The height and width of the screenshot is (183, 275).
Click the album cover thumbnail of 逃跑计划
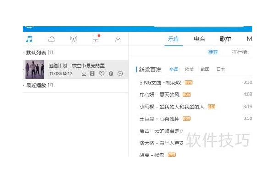coord(34,70)
